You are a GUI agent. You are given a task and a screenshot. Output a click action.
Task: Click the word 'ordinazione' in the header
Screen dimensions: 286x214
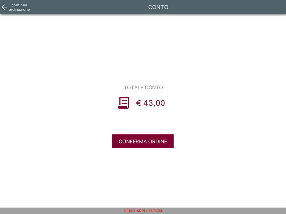[19, 9]
